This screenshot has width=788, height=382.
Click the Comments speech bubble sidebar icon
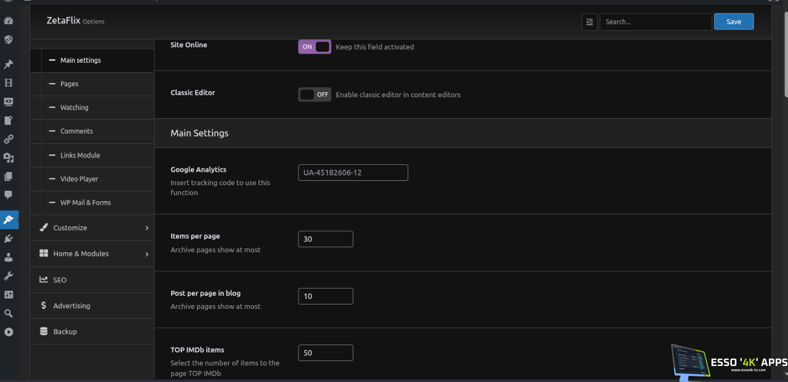(x=9, y=195)
